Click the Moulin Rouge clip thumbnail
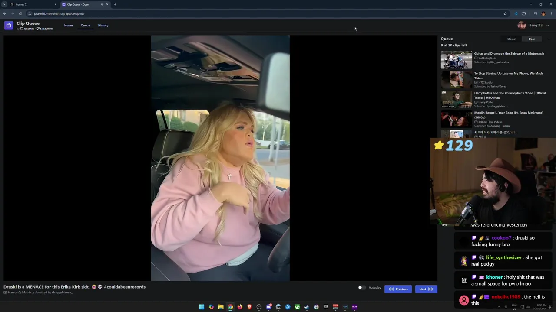 457,119
